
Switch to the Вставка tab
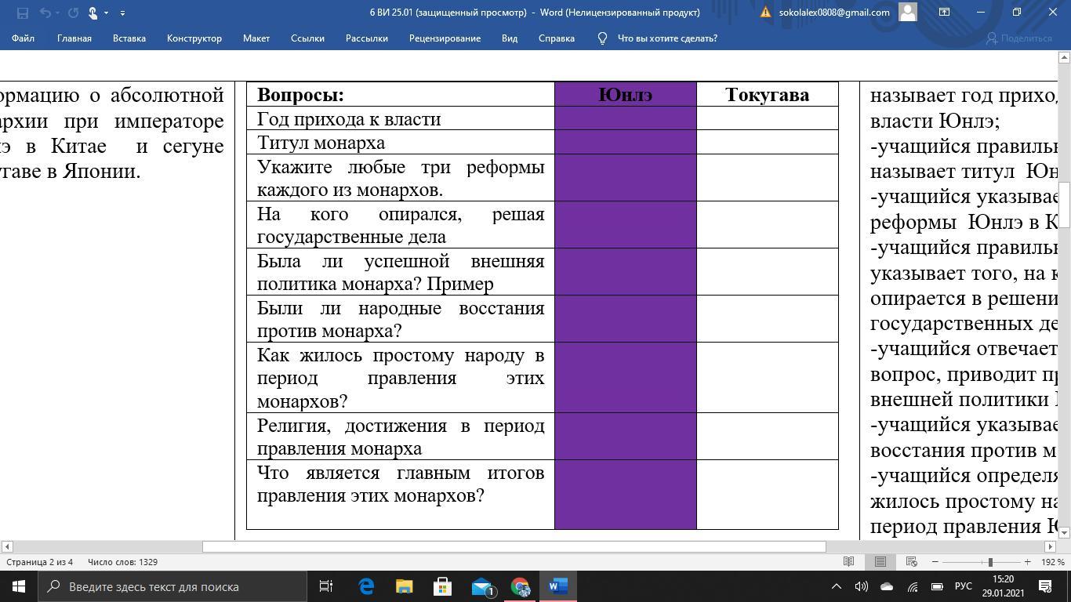(129, 38)
